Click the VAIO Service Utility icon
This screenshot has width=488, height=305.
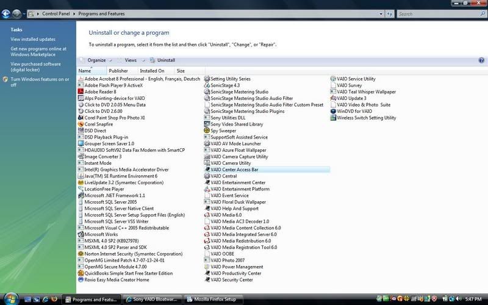(x=333, y=79)
